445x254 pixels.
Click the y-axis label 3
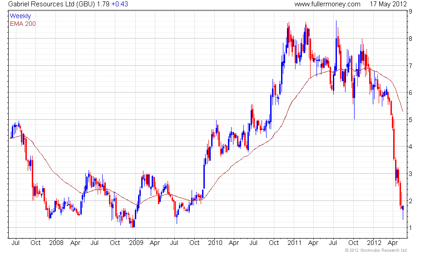tap(410, 174)
